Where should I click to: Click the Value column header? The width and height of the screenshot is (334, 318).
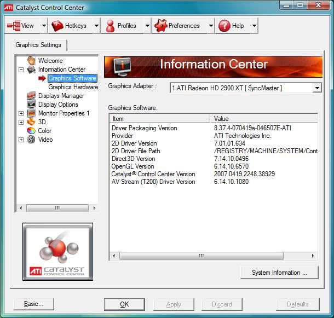(264, 118)
